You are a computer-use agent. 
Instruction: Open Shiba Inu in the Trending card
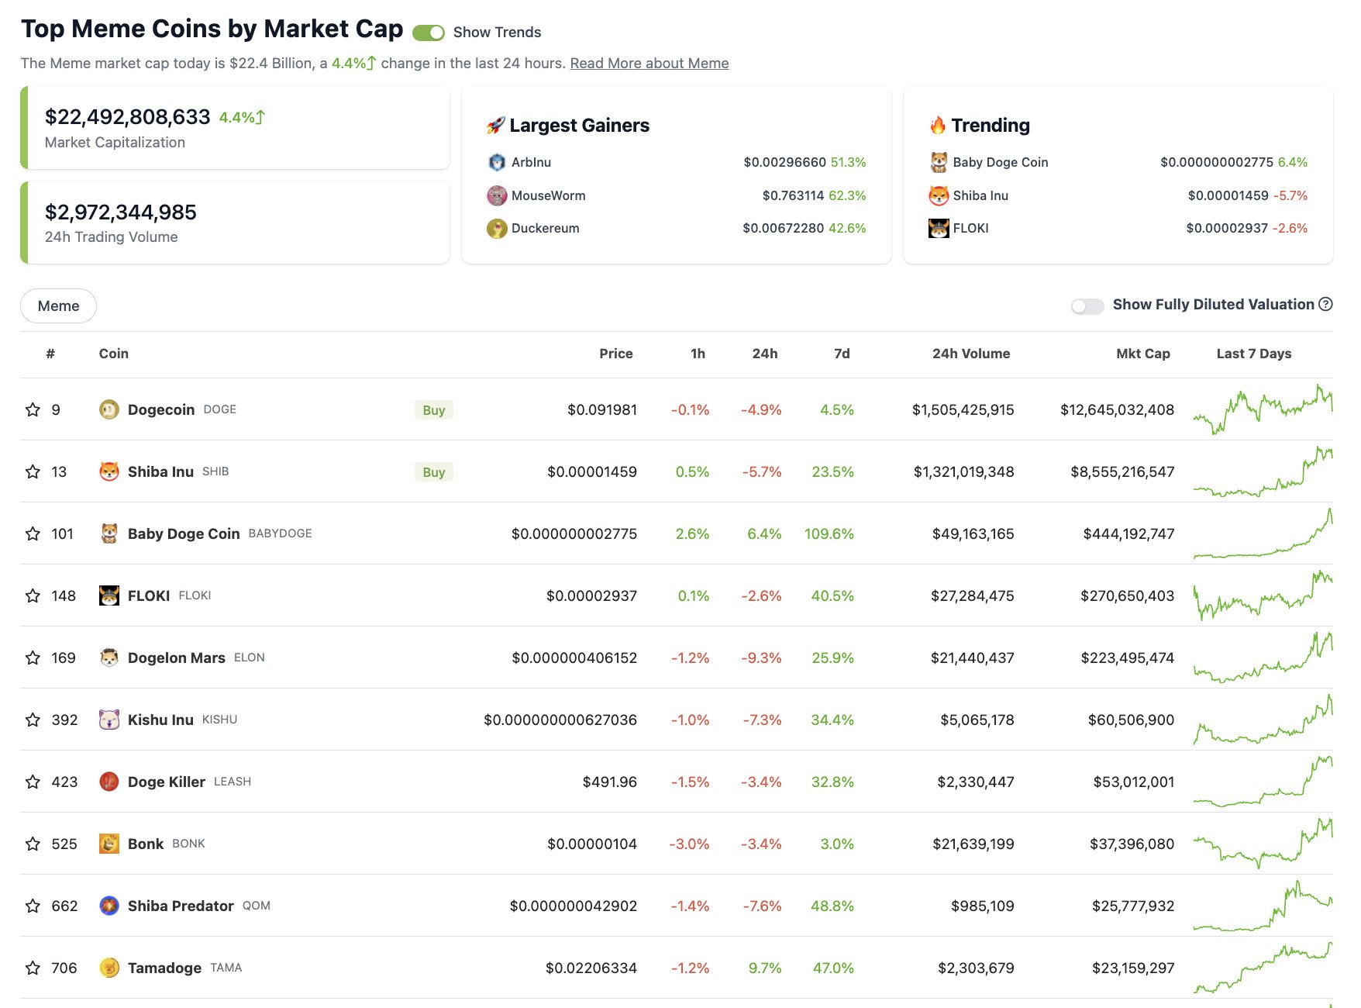(980, 195)
